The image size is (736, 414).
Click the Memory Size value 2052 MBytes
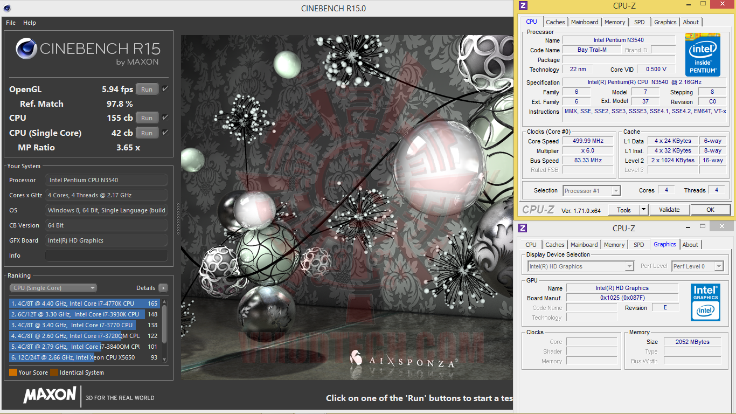point(692,342)
